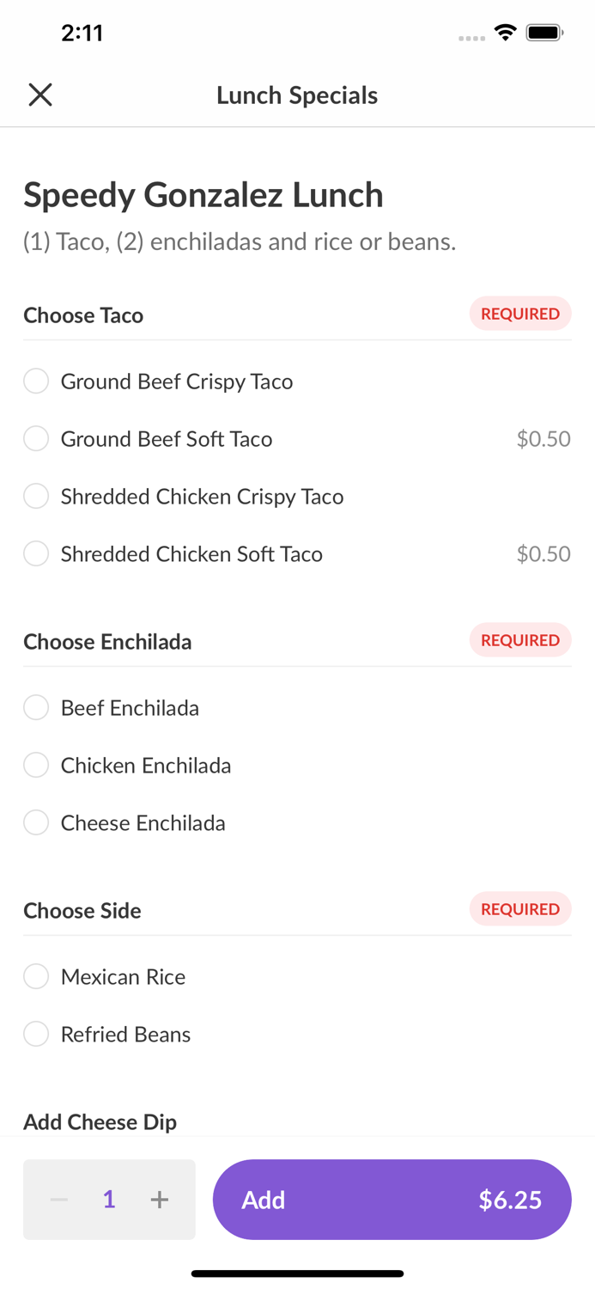
Task: Tap the Add Cheese Dip section heading
Action: [100, 1121]
